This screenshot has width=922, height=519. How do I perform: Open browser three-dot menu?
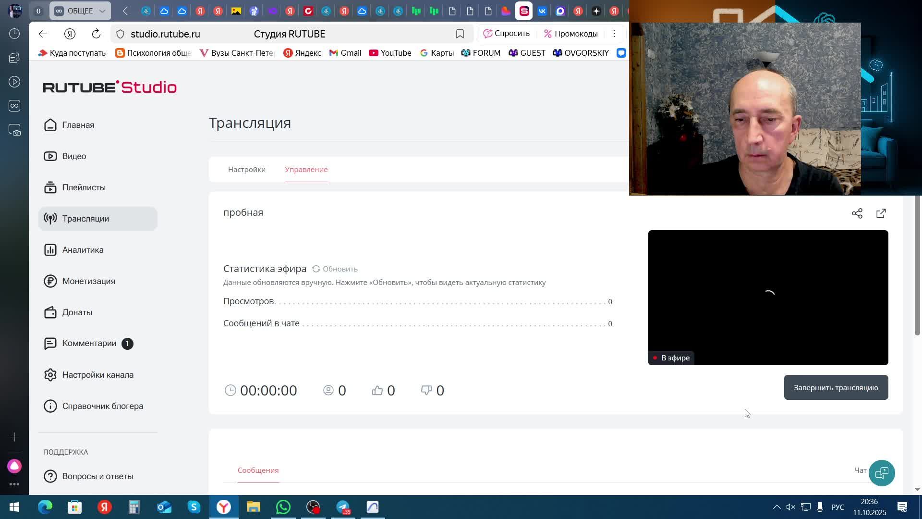coord(614,34)
